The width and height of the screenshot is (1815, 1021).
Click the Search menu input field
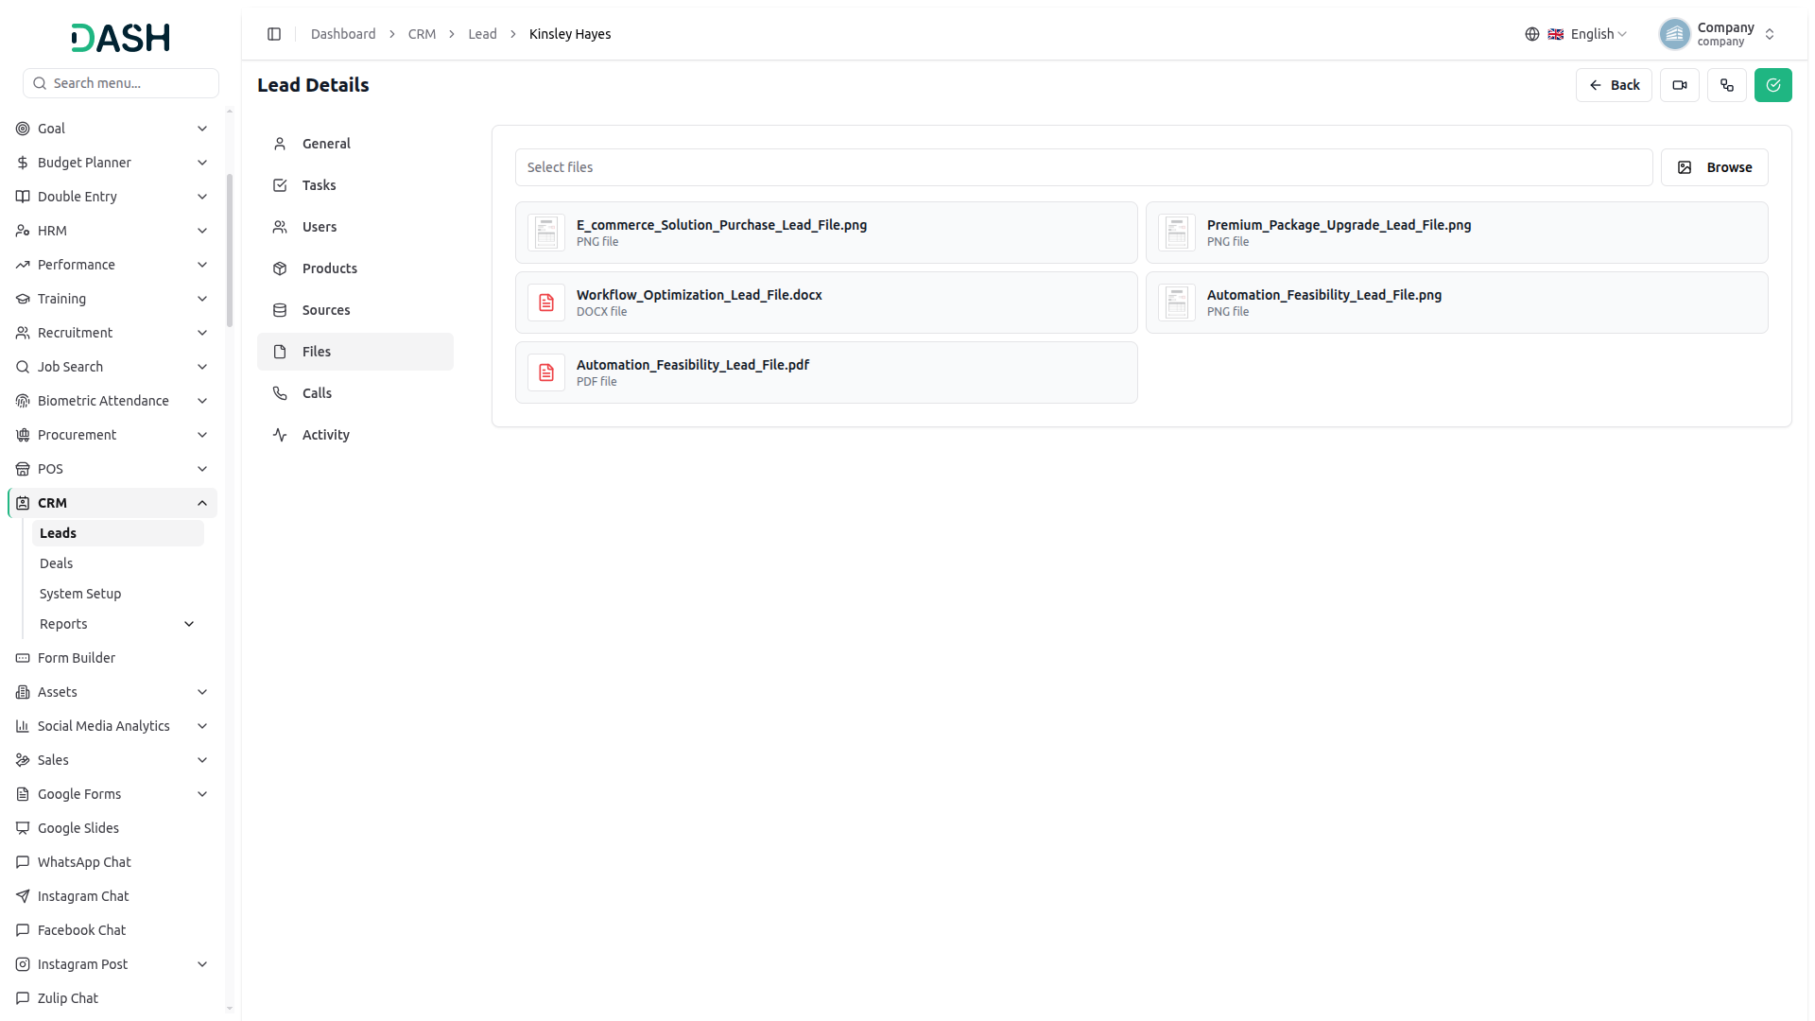click(x=121, y=83)
